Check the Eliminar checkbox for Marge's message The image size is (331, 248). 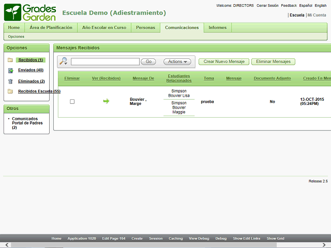72,102
